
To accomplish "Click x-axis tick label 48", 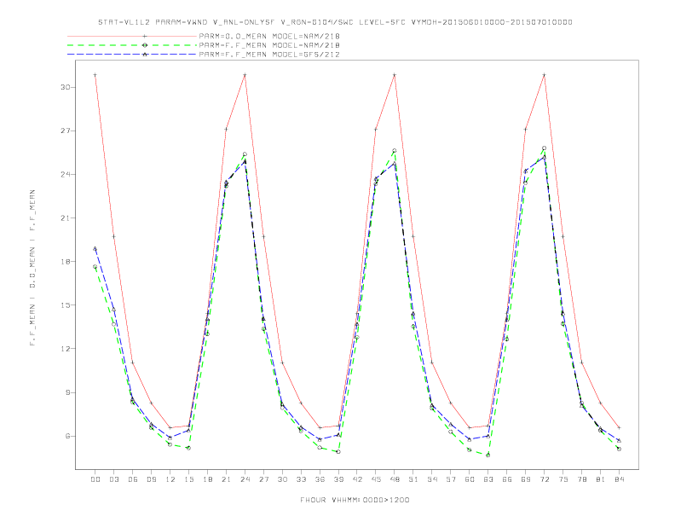I will (395, 479).
